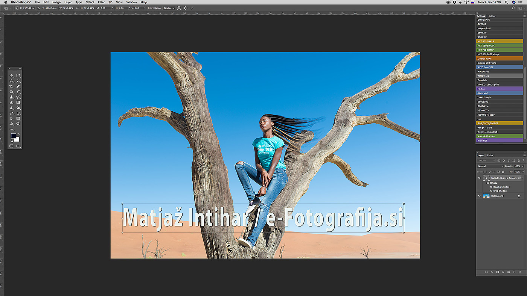Select the Crop tool

coord(11,86)
